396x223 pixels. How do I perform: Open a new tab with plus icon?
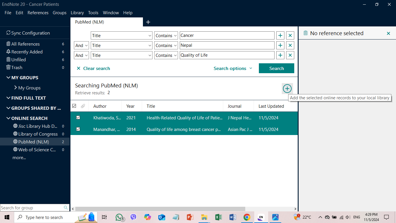pos(148,22)
